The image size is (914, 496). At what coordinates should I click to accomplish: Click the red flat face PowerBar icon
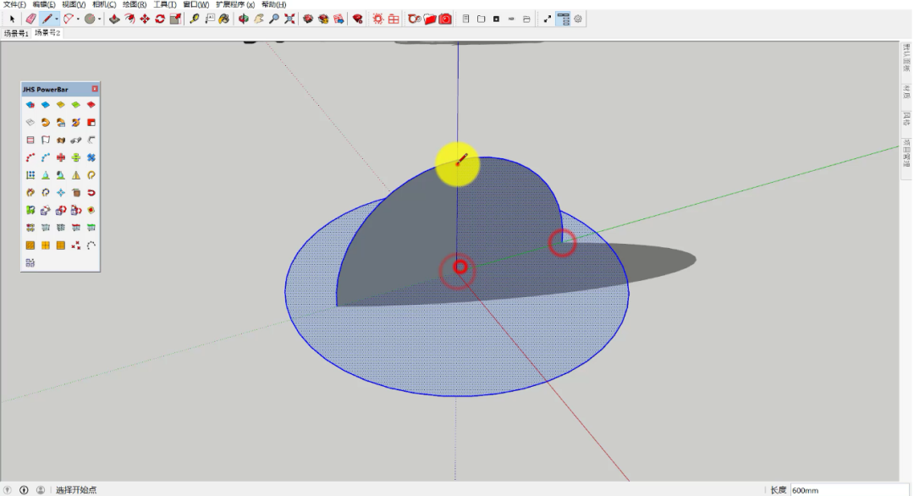click(x=91, y=105)
